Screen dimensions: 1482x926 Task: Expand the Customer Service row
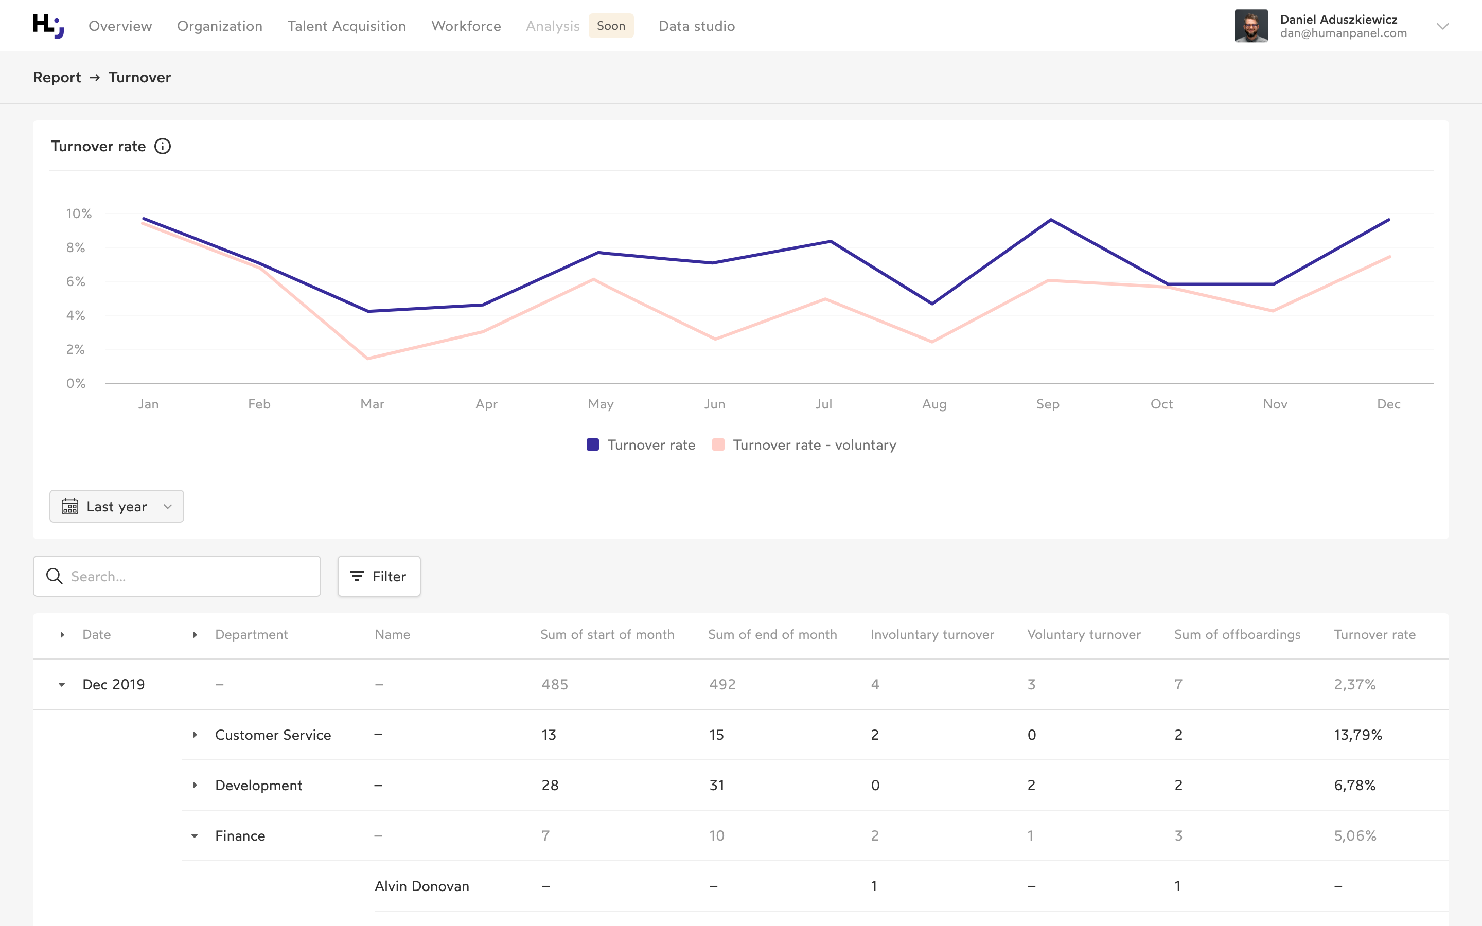pyautogui.click(x=195, y=734)
